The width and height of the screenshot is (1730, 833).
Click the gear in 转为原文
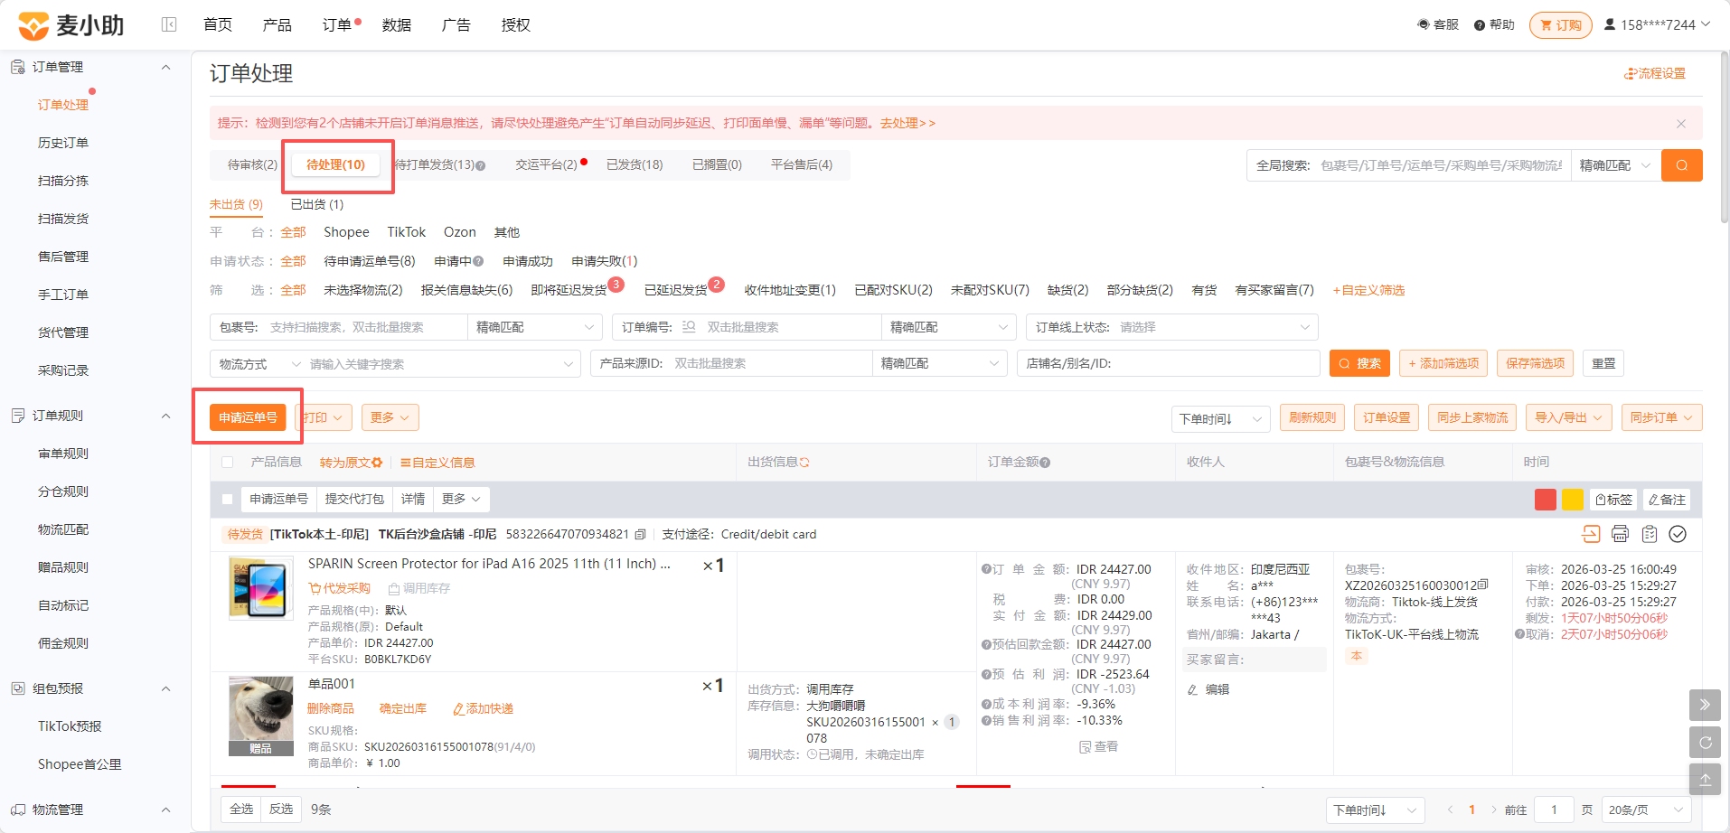pos(377,463)
